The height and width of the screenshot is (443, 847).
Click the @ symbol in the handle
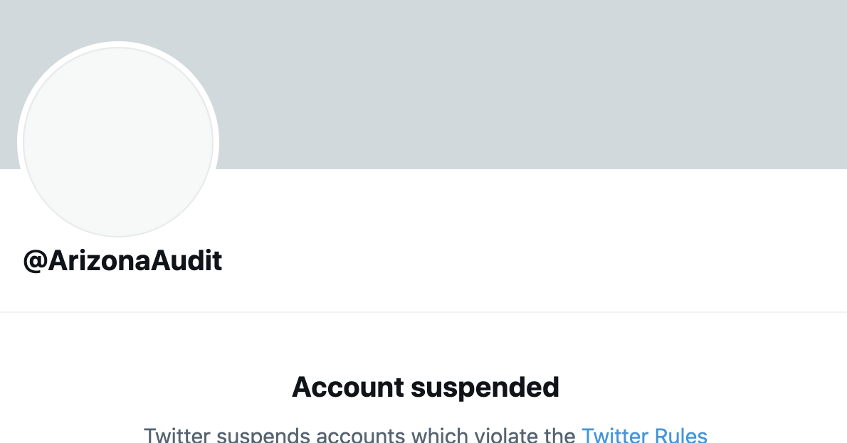pos(36,262)
